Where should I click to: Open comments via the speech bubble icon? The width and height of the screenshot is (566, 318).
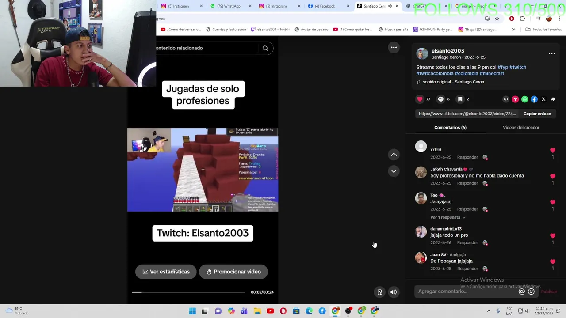(440, 99)
